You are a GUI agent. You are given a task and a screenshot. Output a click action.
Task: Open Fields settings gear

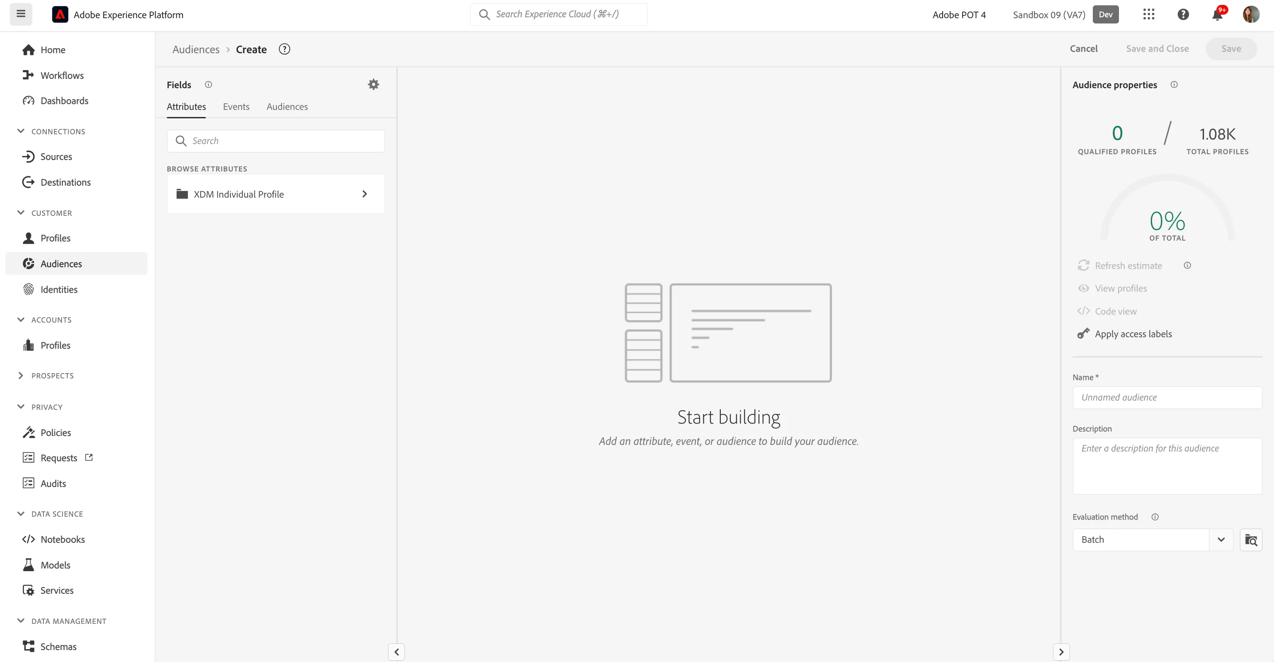[x=373, y=85]
